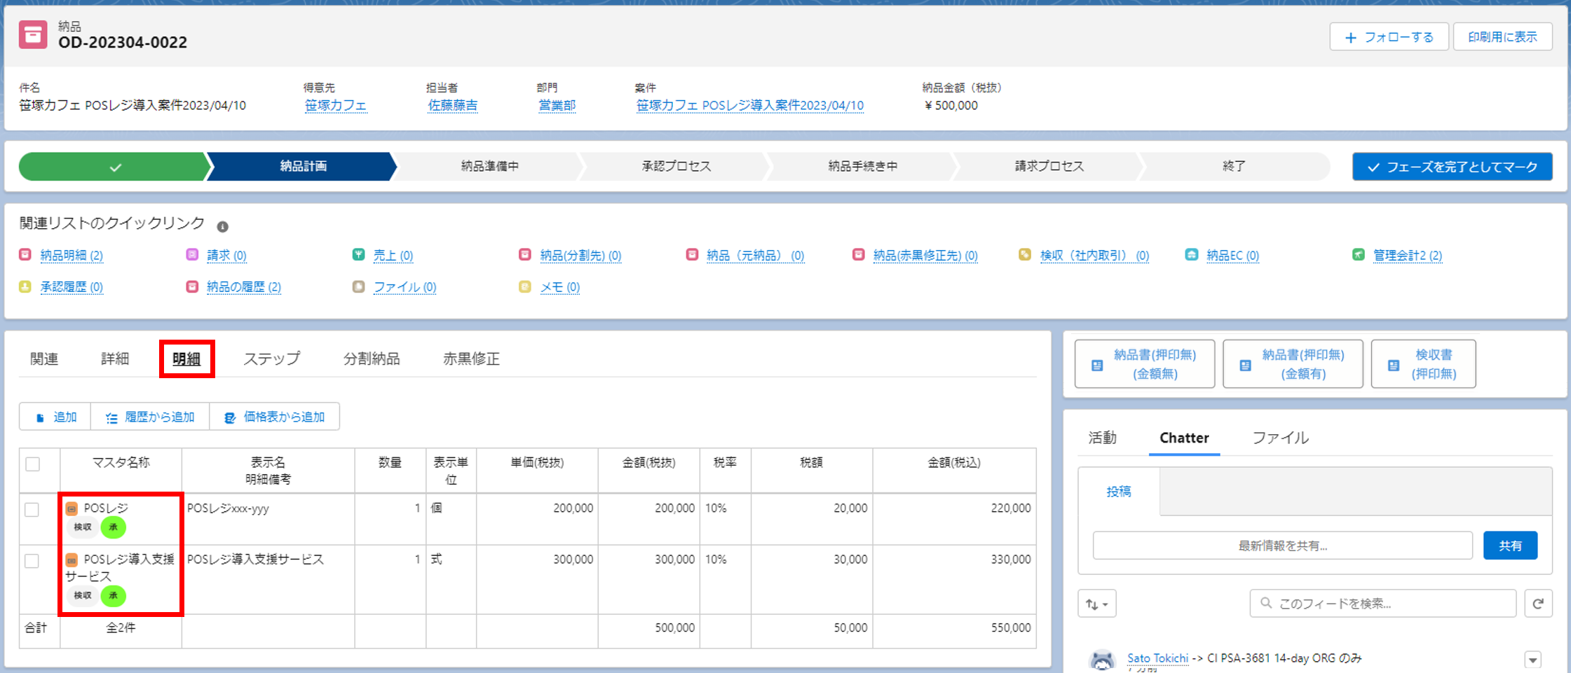The height and width of the screenshot is (673, 1571).
Task: Open the 笹塚カフェ customer link
Action: coord(336,106)
